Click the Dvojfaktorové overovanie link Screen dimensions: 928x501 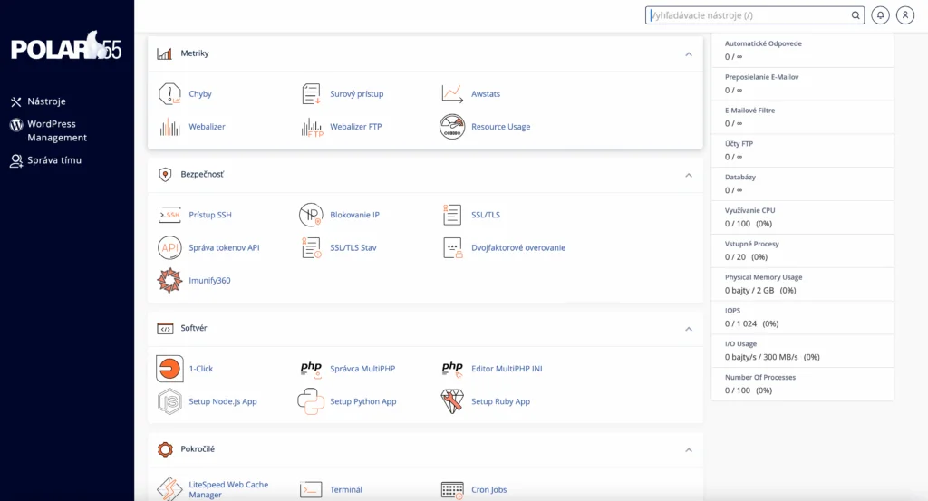(518, 248)
